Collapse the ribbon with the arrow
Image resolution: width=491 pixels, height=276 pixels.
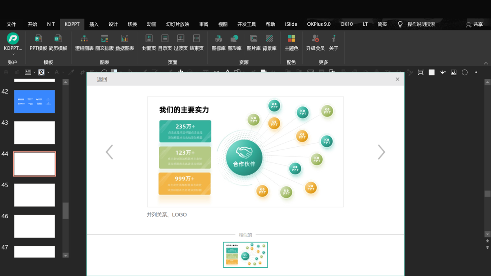click(x=486, y=63)
